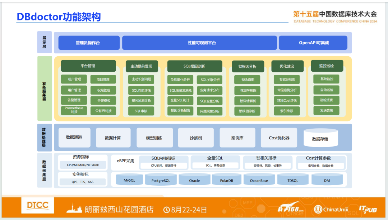
Task: Select the 诊断树 card
Action: click(196, 138)
